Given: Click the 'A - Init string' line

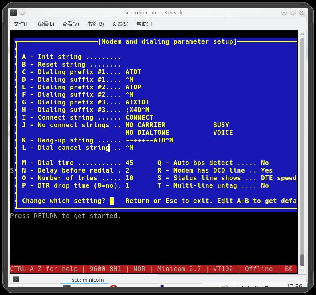Looking at the screenshot, I should (x=71, y=57).
